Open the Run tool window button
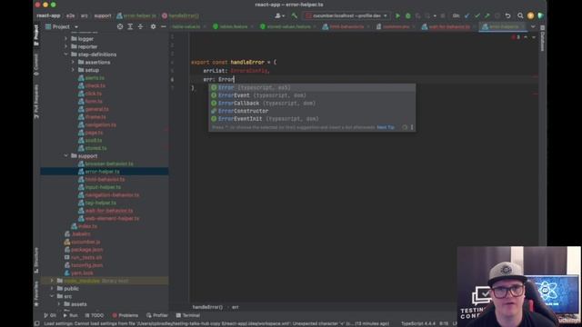 click(70, 315)
